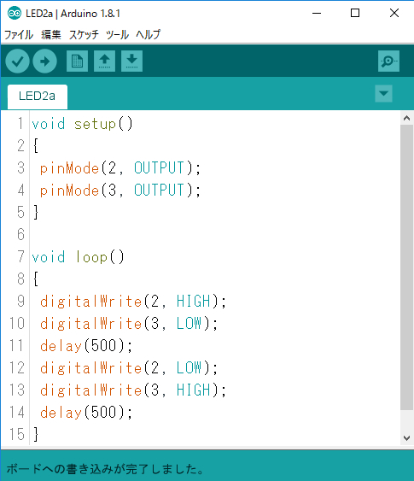The width and height of the screenshot is (414, 481).
Task: Save sketch using the down-arrow icon
Action: (x=131, y=61)
